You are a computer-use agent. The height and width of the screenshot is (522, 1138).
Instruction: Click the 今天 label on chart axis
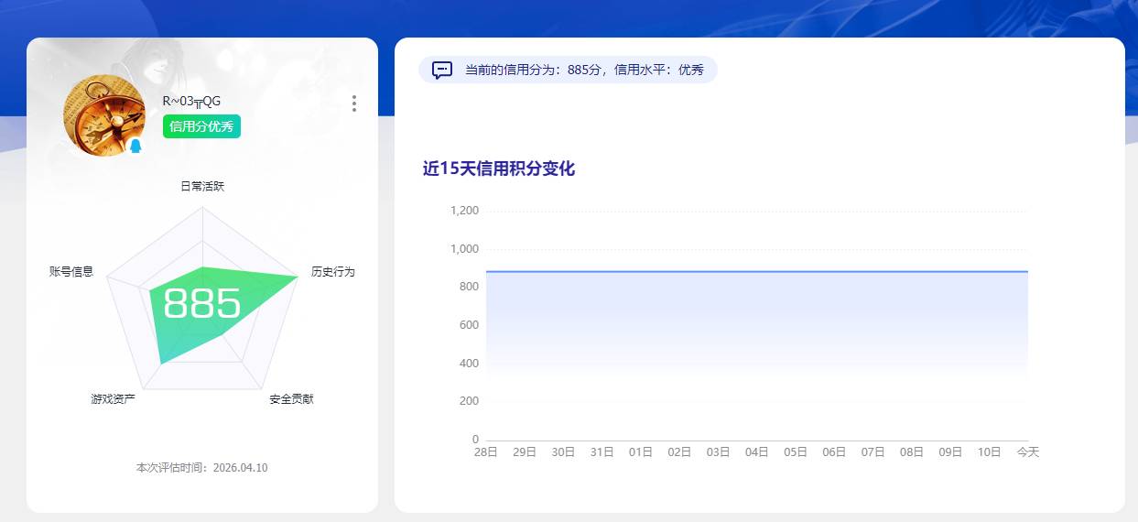[1028, 452]
